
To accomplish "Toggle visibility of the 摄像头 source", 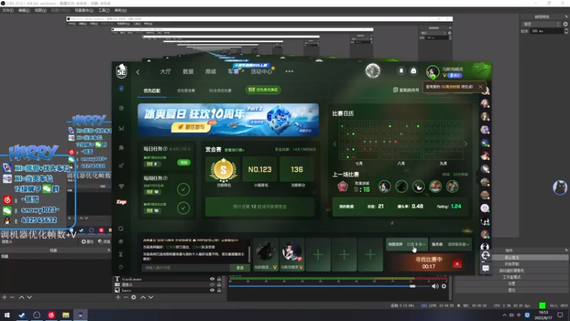I will coord(212,285).
